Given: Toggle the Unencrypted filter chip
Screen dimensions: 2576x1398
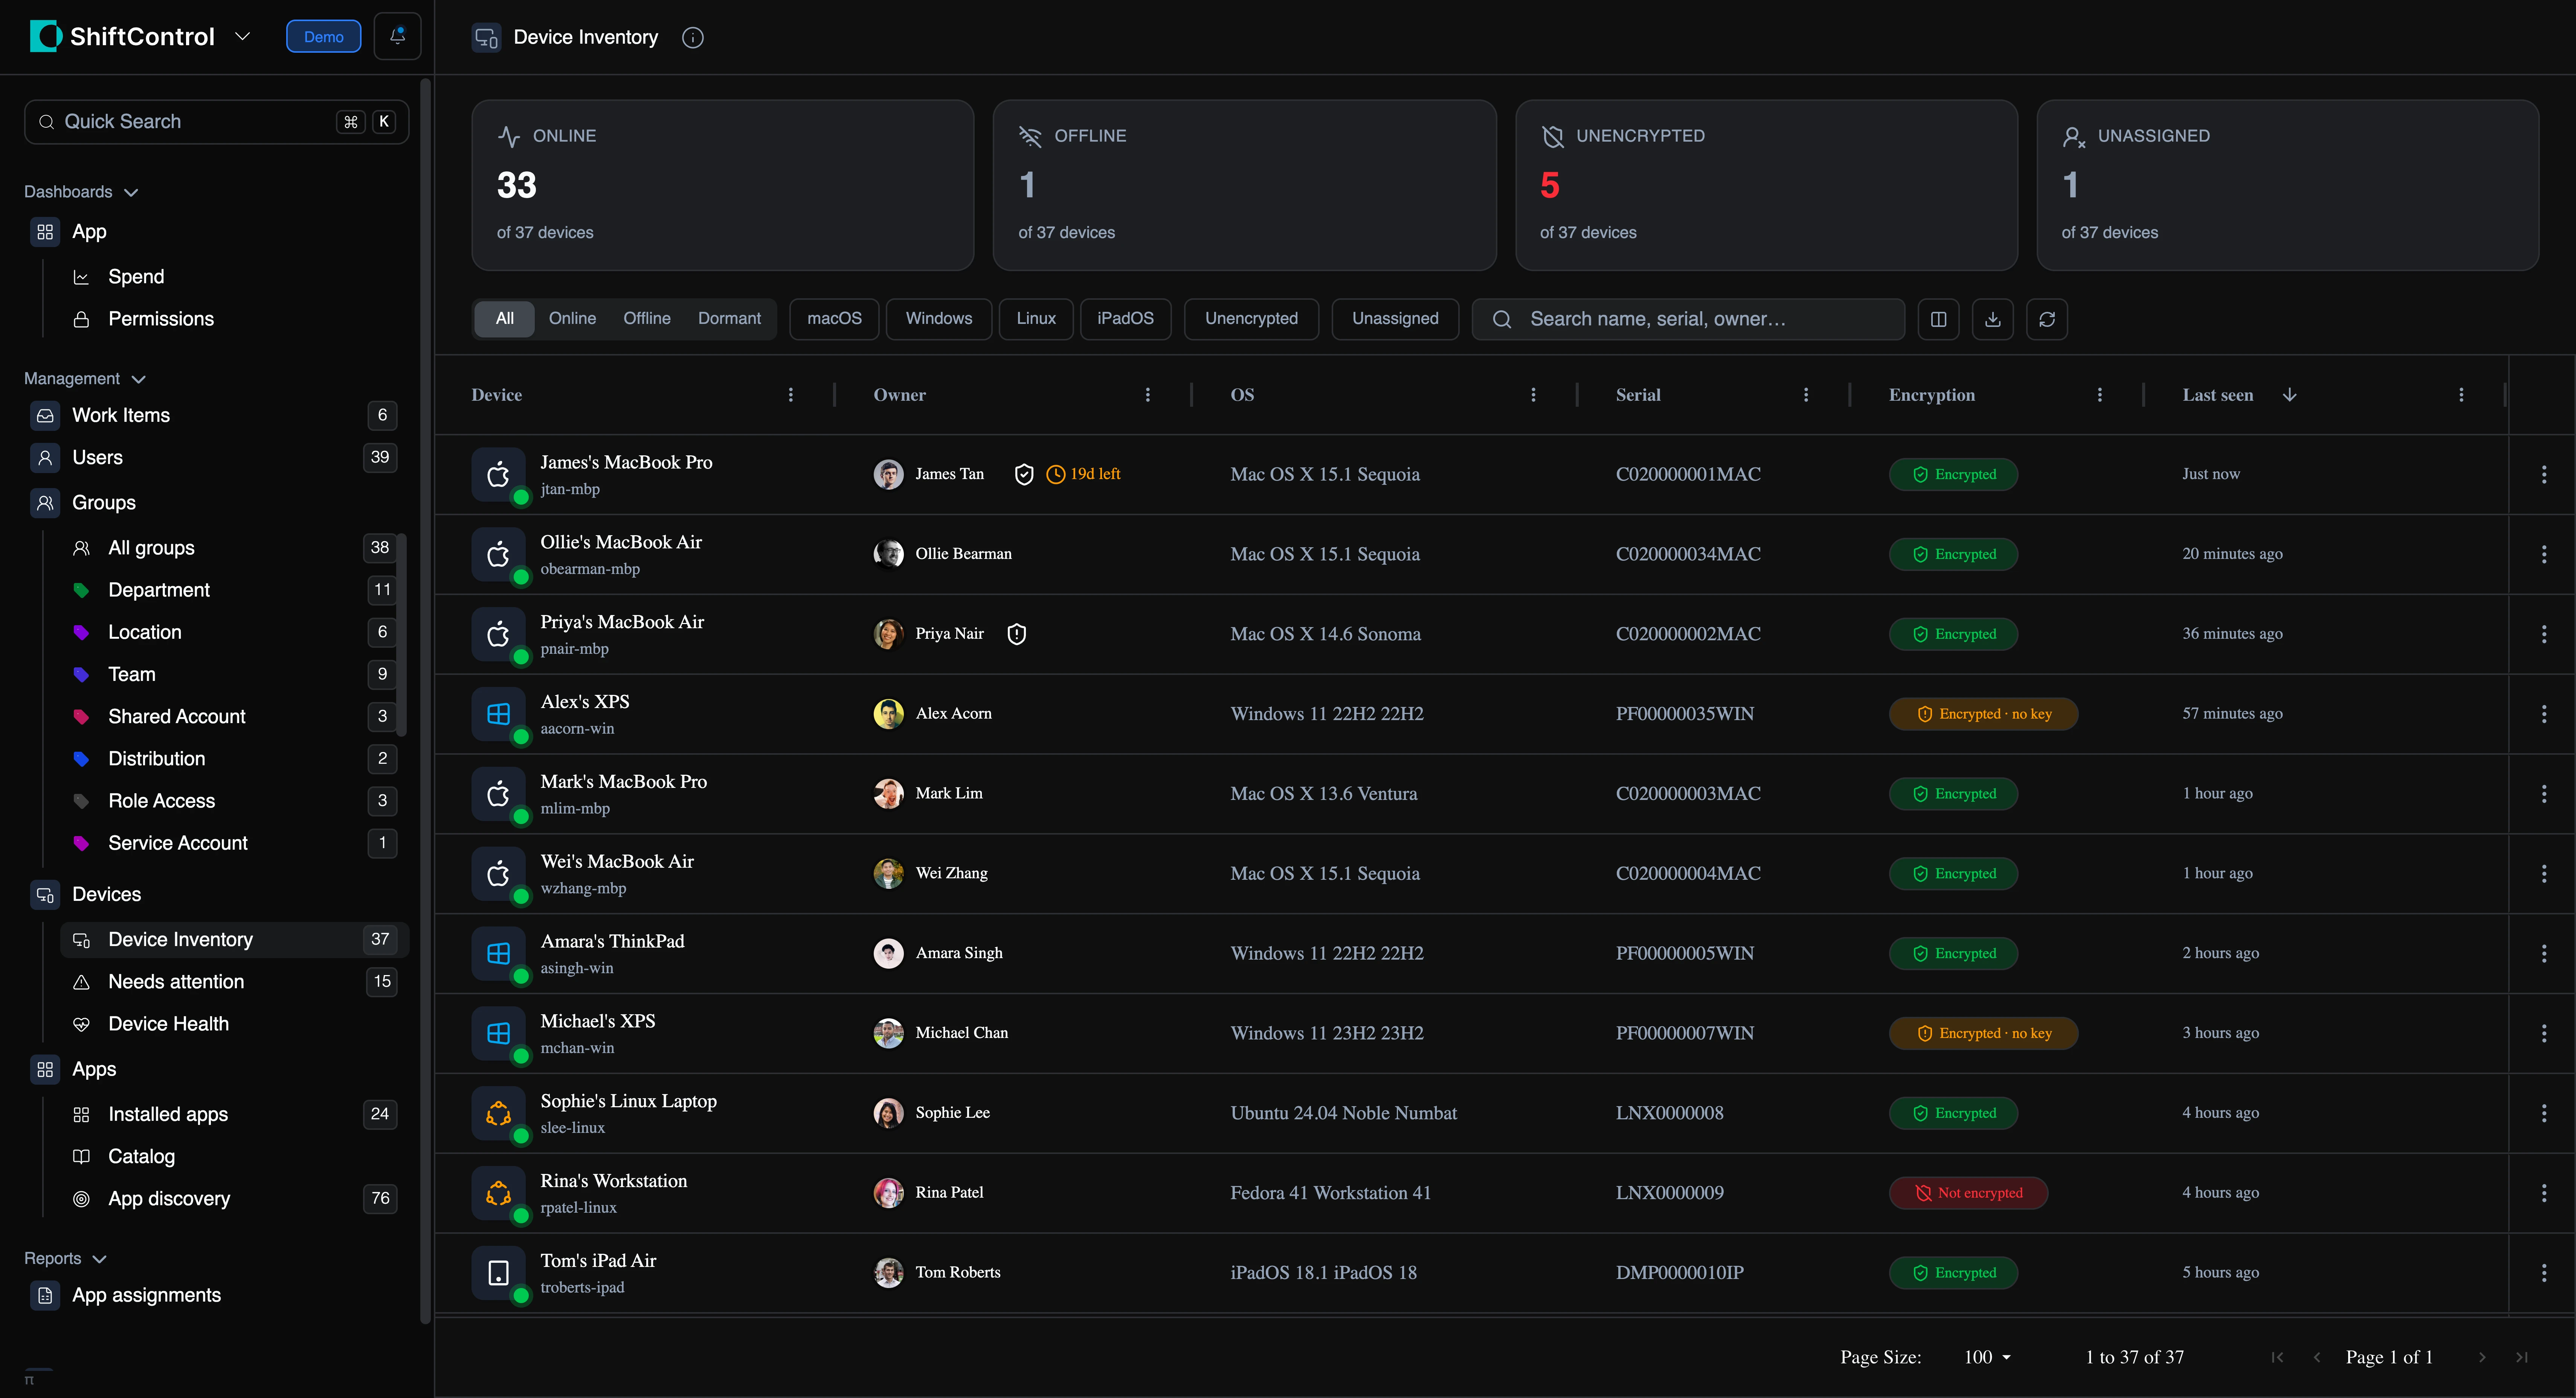Looking at the screenshot, I should click(x=1251, y=319).
